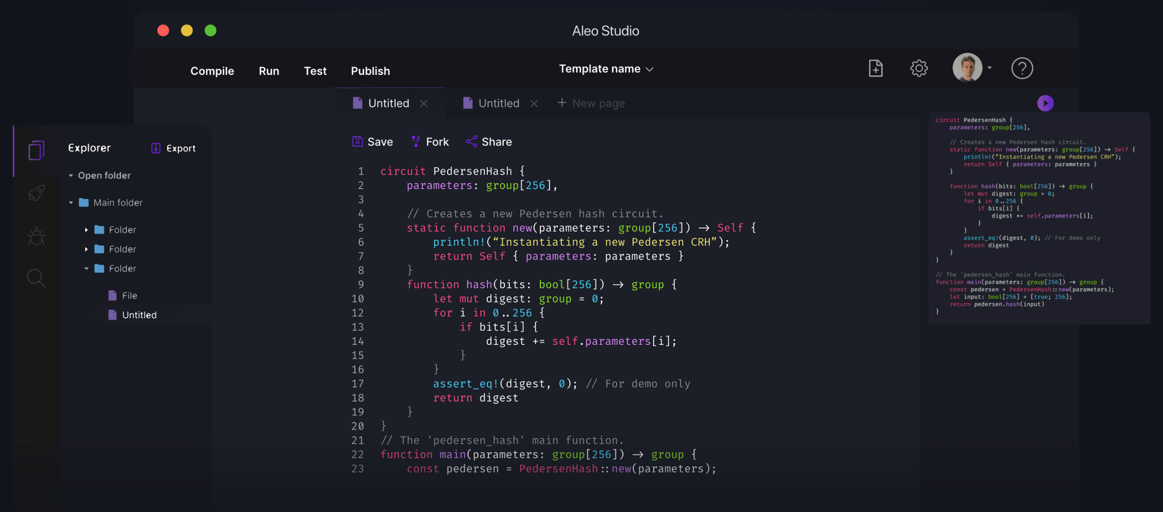The width and height of the screenshot is (1163, 512).
Task: Click the Export icon in Explorer
Action: (x=156, y=148)
